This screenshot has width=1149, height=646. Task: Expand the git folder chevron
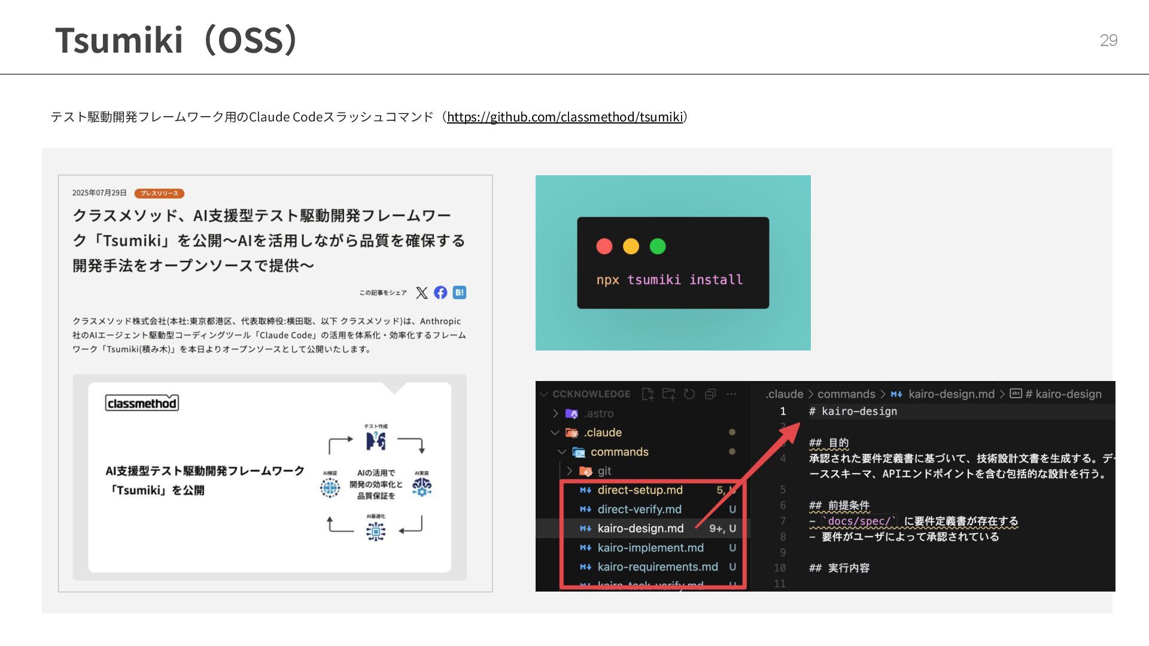coord(569,471)
